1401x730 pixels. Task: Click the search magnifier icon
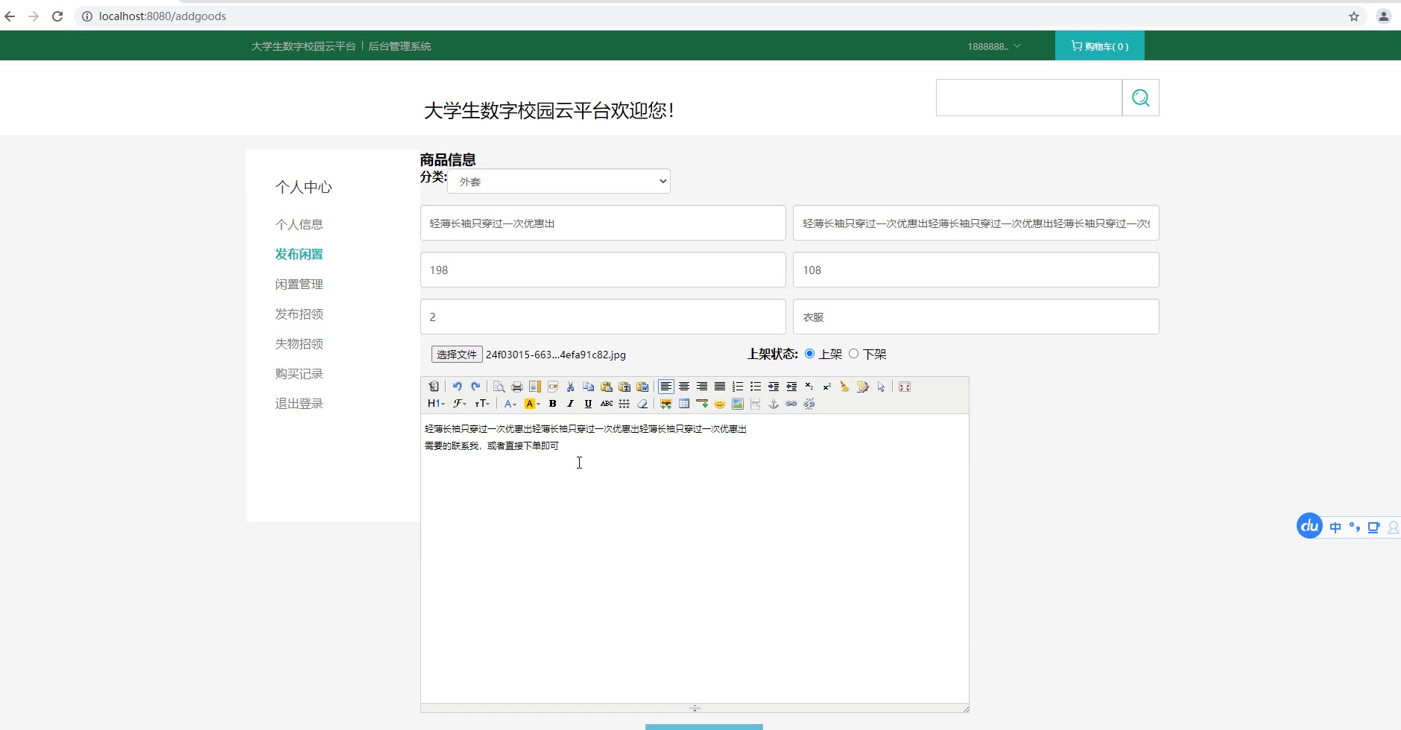click(1140, 98)
